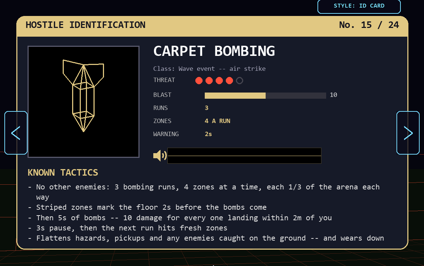Click the audio waveform display
The height and width of the screenshot is (266, 424).
245,155
